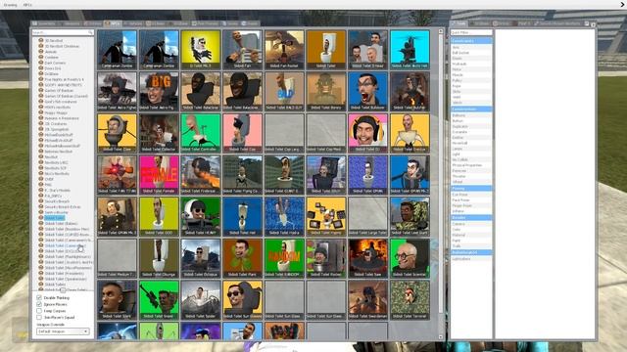Spawn Skibidi Toilet Saw NPC

[x=368, y=258]
